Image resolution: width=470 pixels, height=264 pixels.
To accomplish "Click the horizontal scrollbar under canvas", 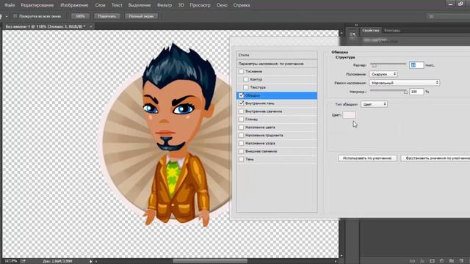I will (x=210, y=261).
